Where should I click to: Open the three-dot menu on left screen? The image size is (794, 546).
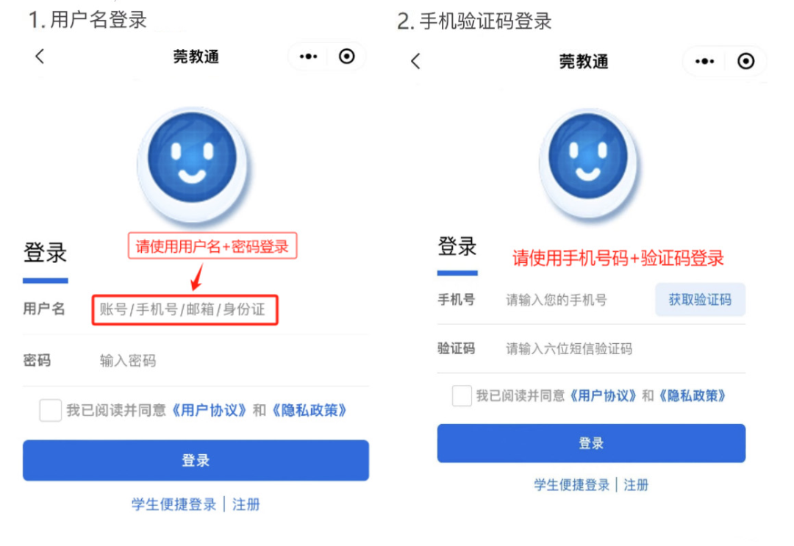tap(308, 56)
